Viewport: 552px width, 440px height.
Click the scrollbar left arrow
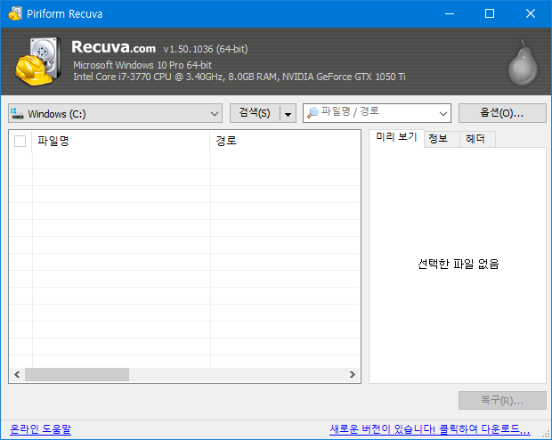click(x=17, y=374)
